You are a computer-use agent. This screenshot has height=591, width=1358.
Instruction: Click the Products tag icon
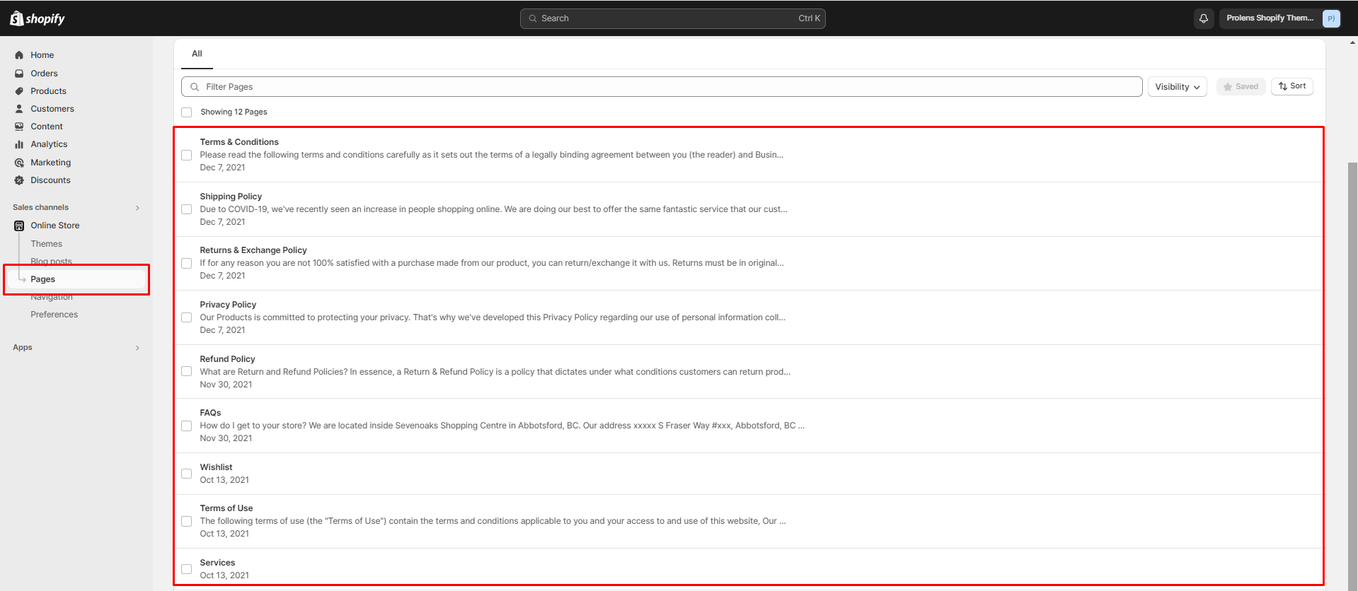click(x=19, y=91)
